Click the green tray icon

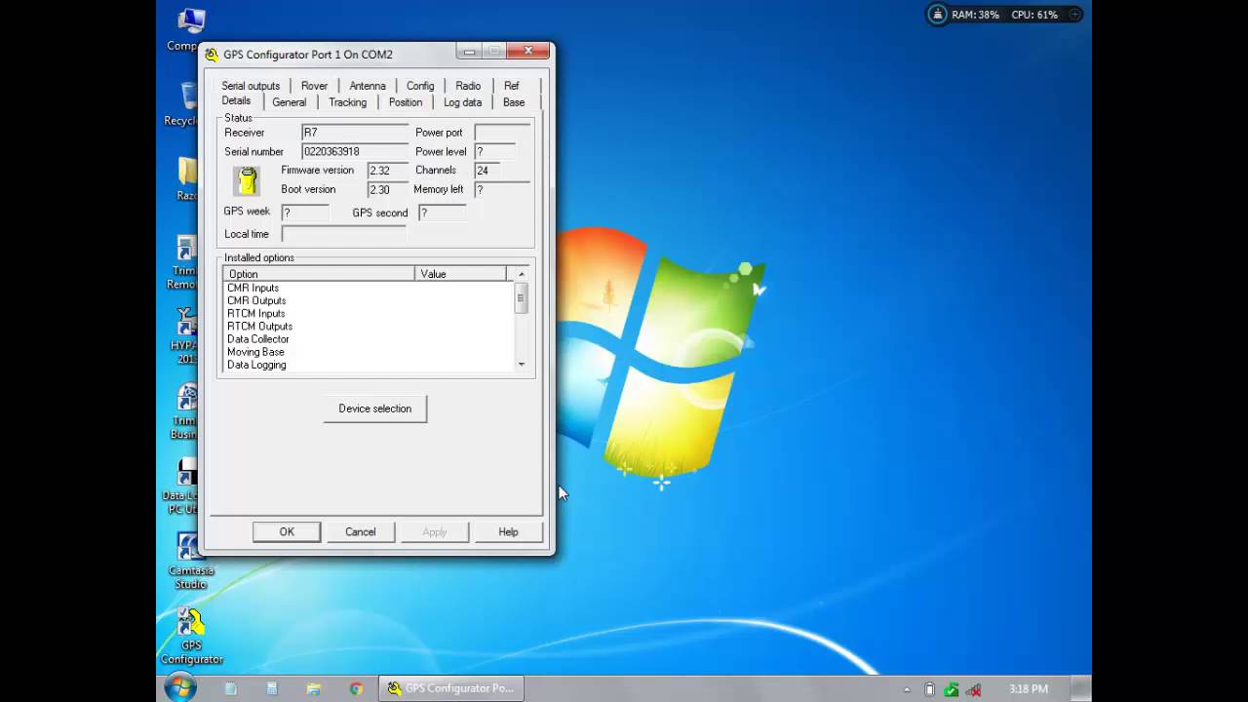952,689
